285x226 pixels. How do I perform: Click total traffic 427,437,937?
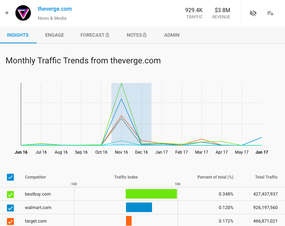(x=265, y=194)
